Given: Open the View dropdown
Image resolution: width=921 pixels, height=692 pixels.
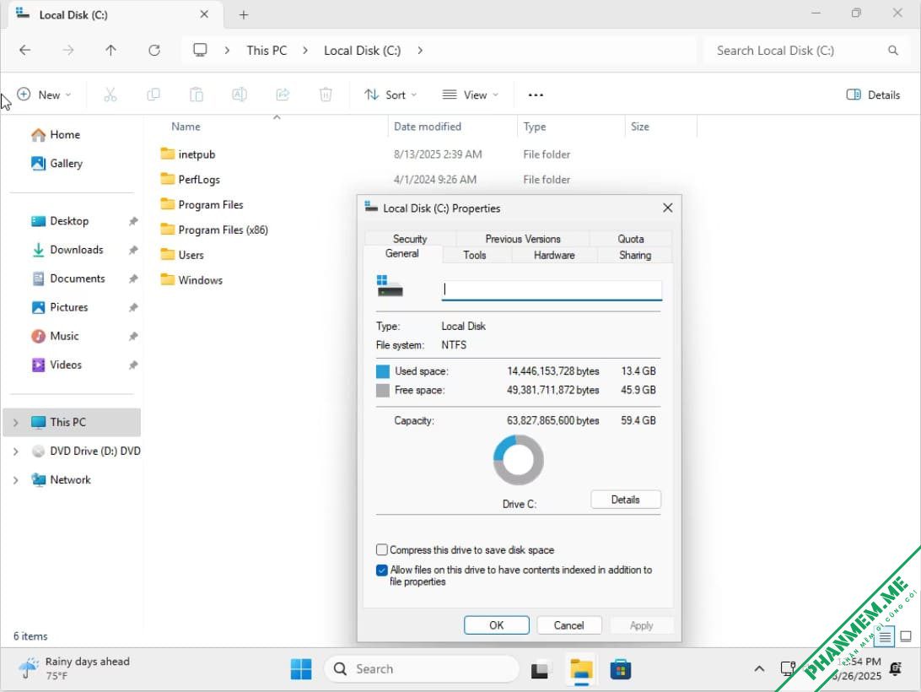Looking at the screenshot, I should [x=471, y=95].
